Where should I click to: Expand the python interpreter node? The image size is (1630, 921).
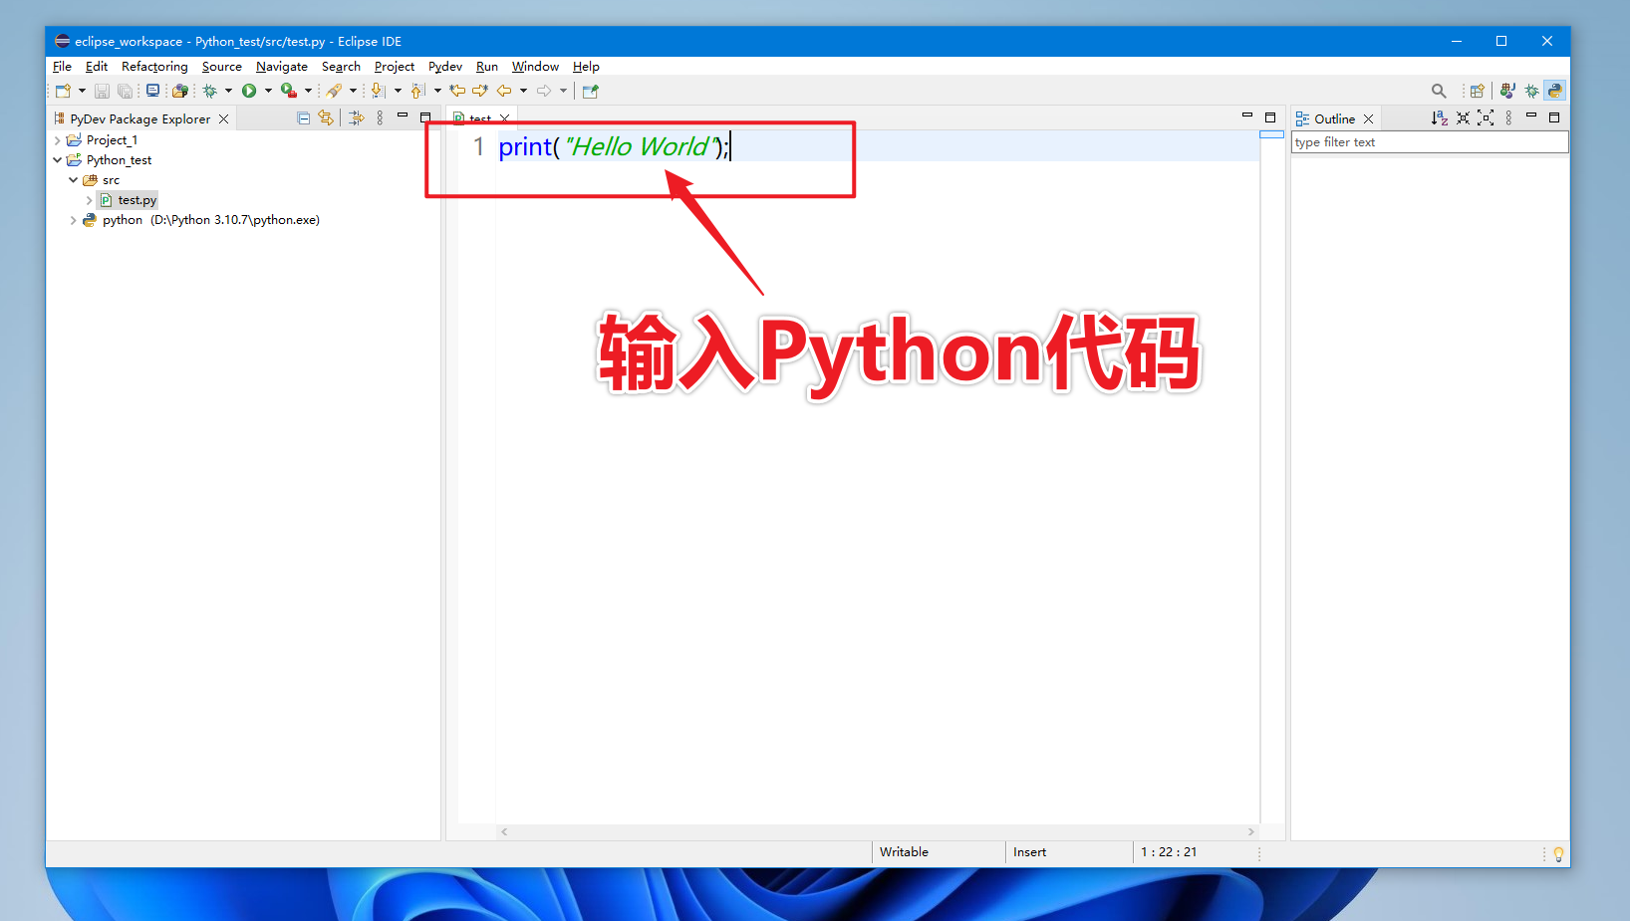coord(74,220)
